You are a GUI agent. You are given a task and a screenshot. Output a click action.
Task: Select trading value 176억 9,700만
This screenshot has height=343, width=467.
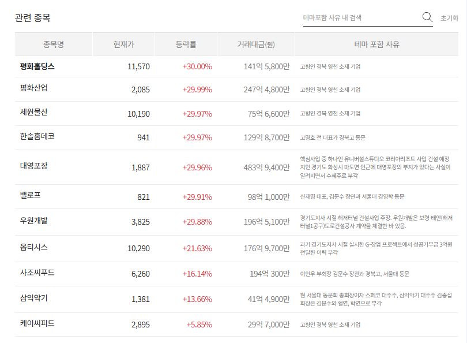click(x=266, y=248)
